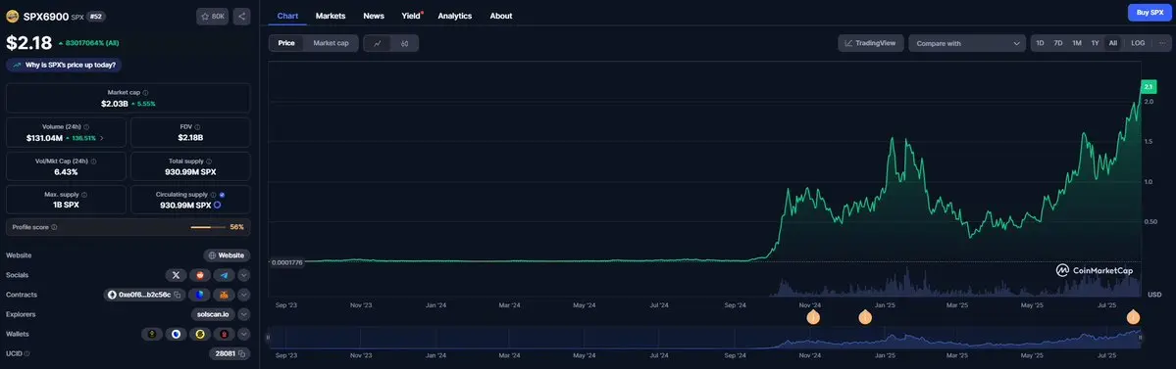Click the Buy SPX button

tap(1149, 13)
